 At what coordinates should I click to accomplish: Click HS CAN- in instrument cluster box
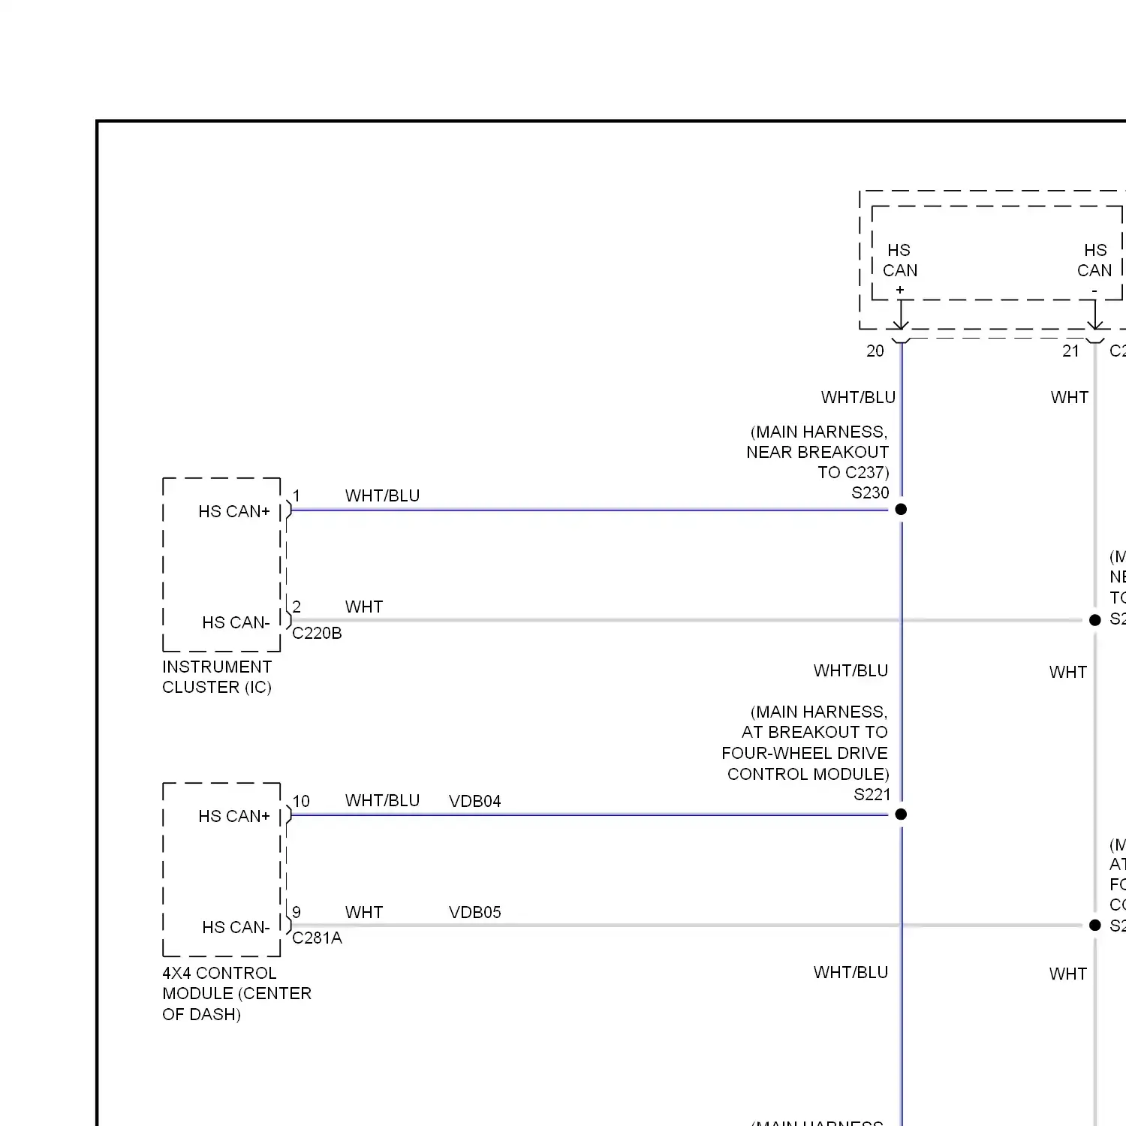[236, 623]
